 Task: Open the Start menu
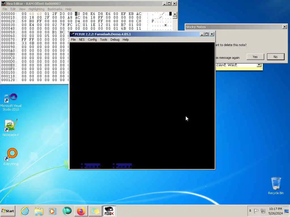8,211
